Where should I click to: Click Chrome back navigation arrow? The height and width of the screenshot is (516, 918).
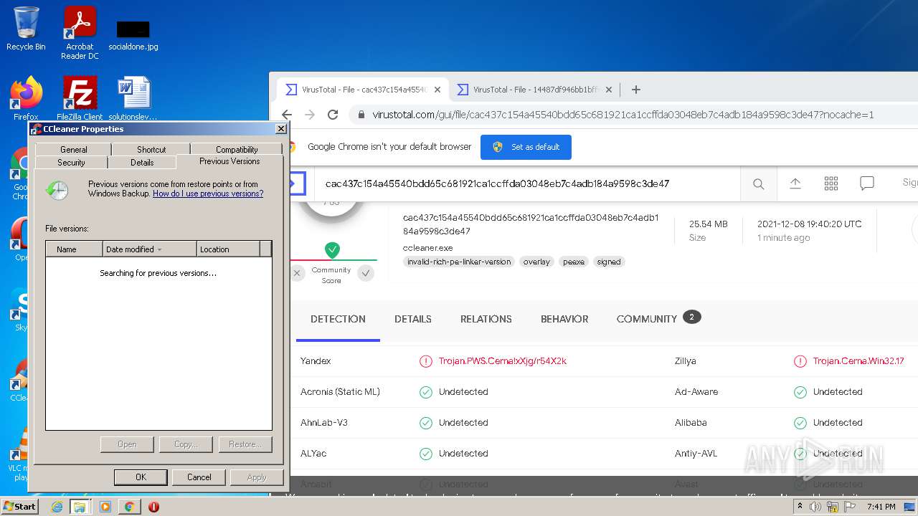coord(287,115)
